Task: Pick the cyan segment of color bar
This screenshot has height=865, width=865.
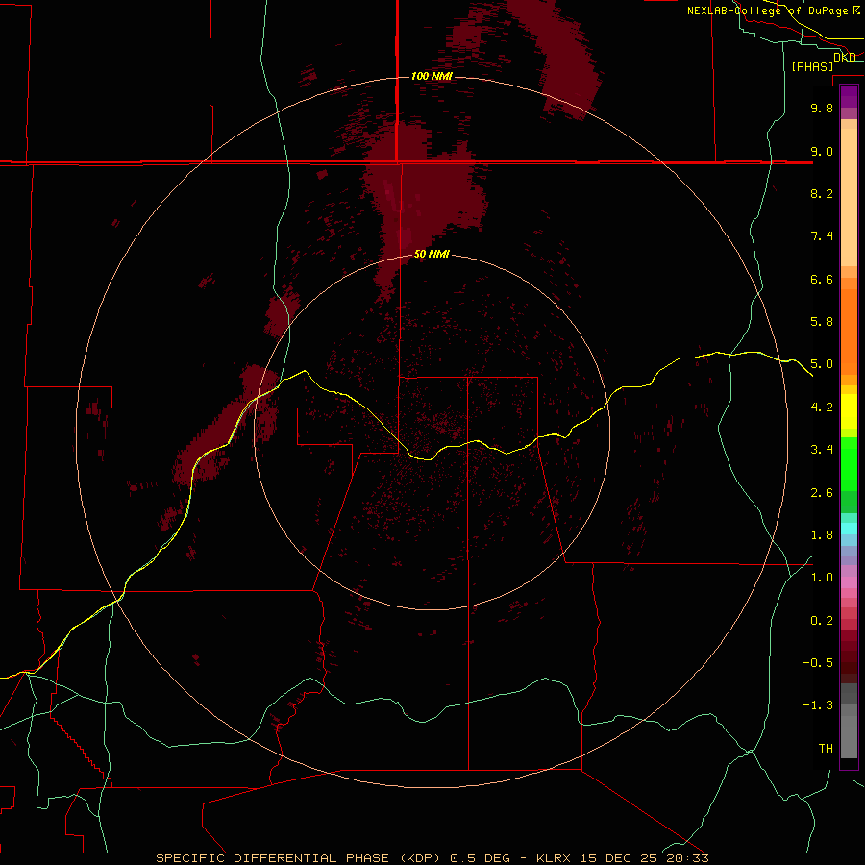Action: [x=849, y=529]
